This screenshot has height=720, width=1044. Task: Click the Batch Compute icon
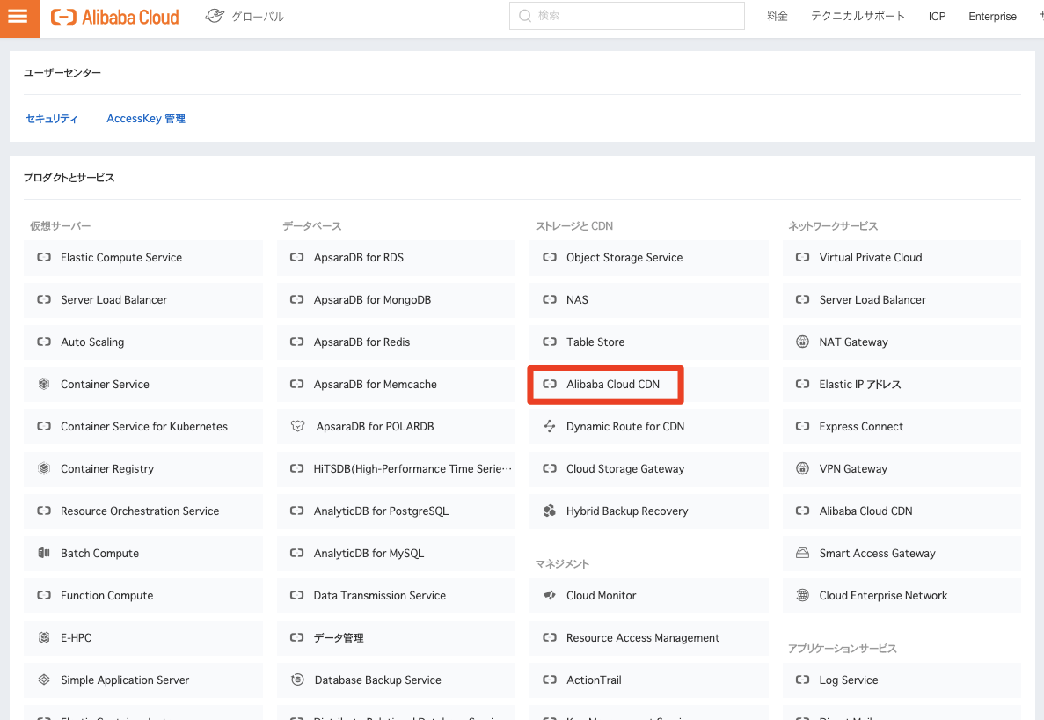(x=44, y=553)
